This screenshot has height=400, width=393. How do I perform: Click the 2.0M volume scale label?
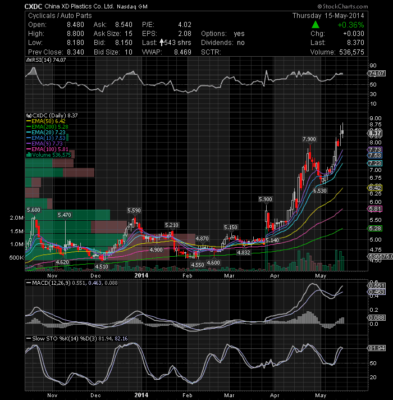pyautogui.click(x=17, y=218)
